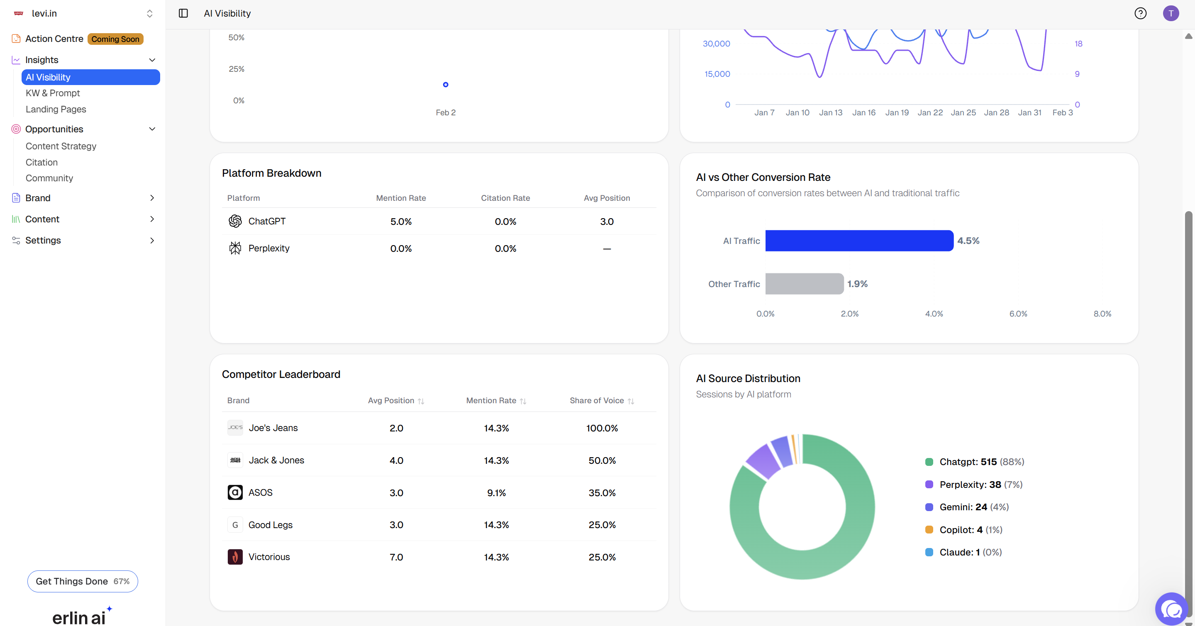The image size is (1195, 626).
Task: Click the AI Visibility page title
Action: pos(227,13)
